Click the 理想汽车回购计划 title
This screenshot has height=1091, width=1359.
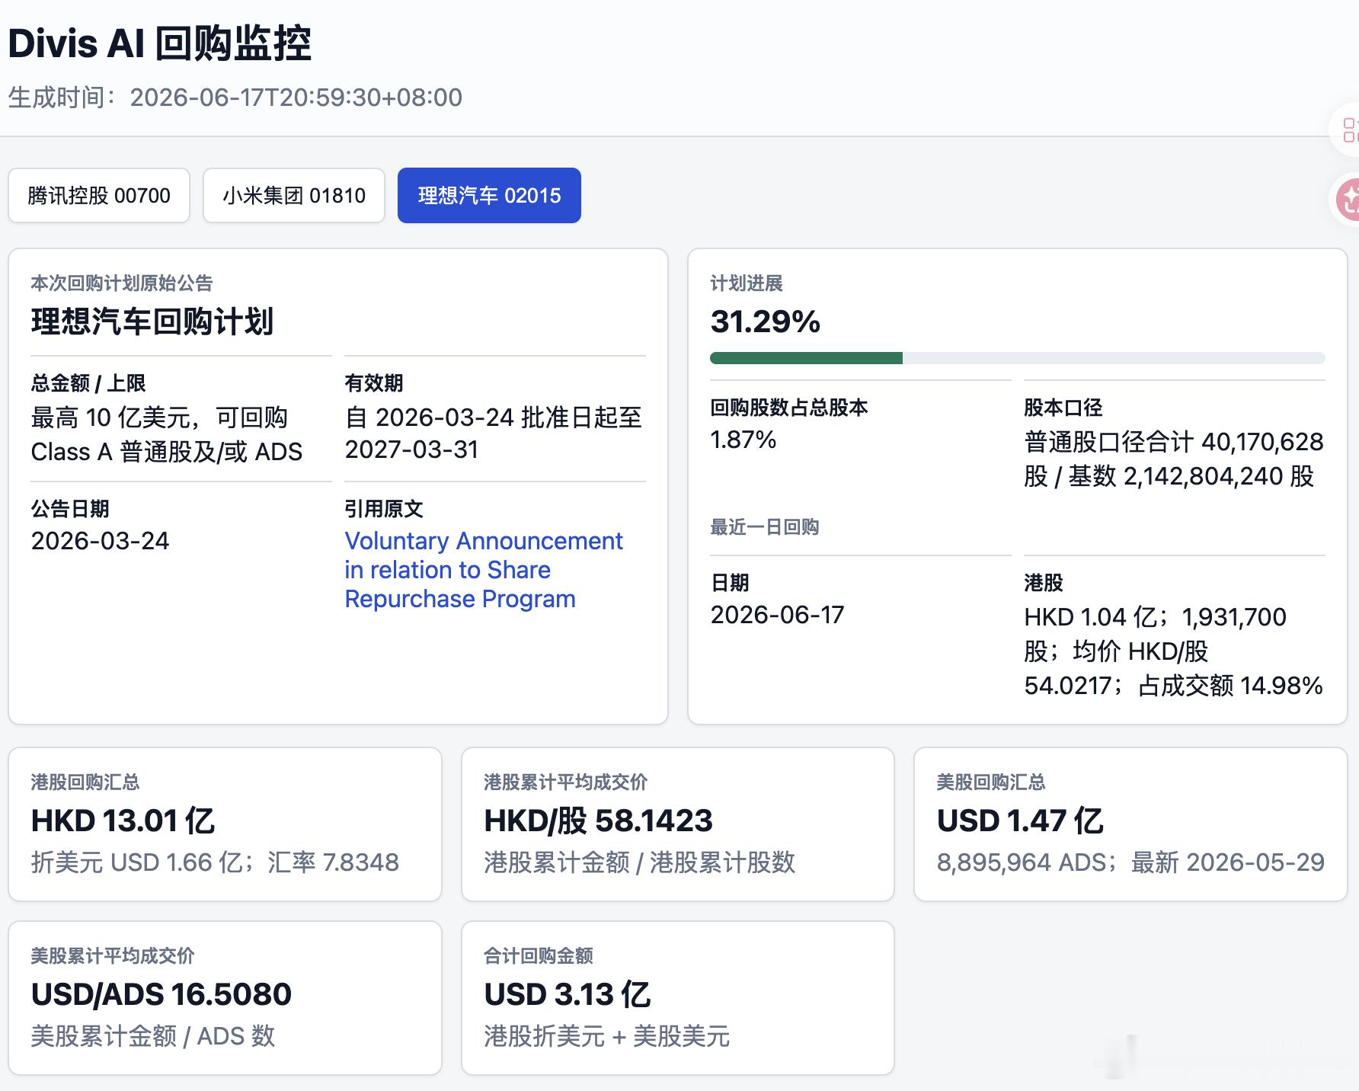click(x=152, y=322)
